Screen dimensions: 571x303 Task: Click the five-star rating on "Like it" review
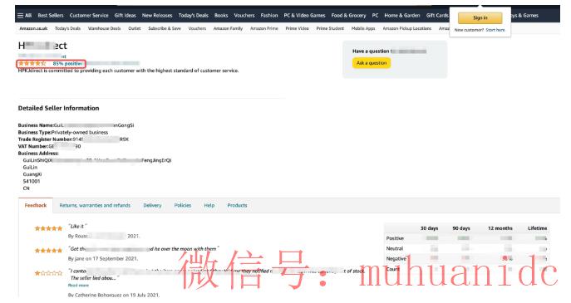point(48,228)
